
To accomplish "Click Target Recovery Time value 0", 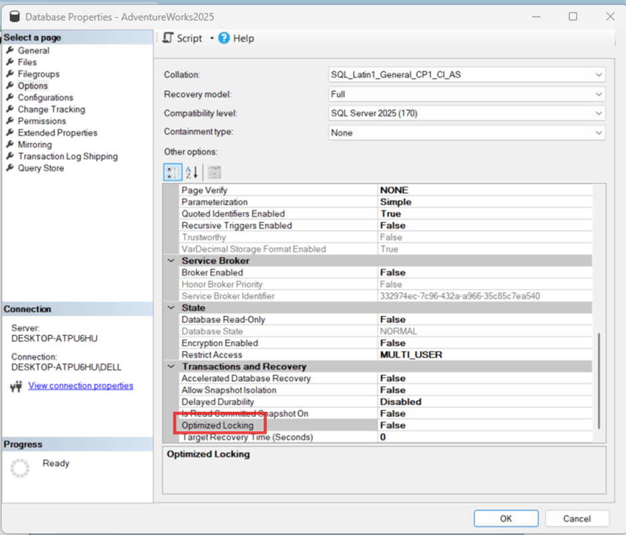I will tap(383, 437).
